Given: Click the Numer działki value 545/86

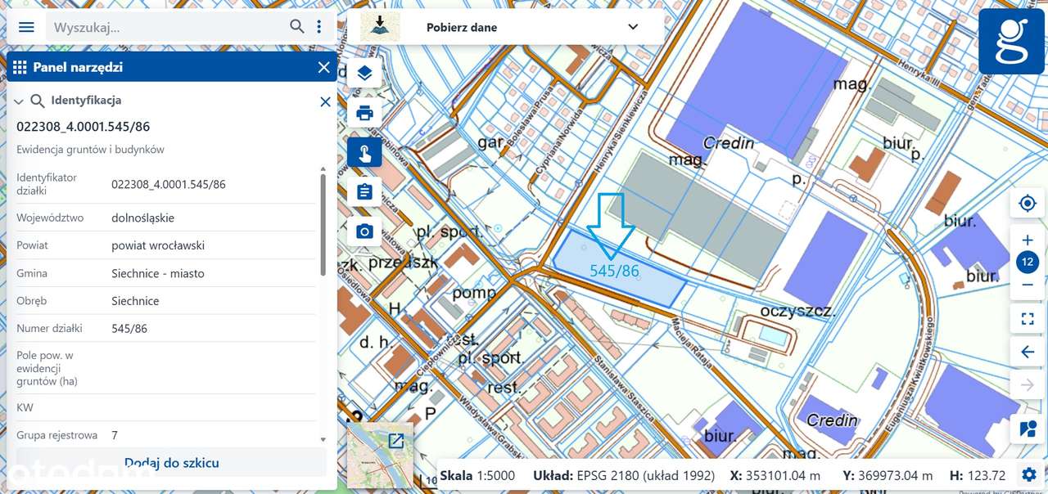Looking at the screenshot, I should coord(129,328).
